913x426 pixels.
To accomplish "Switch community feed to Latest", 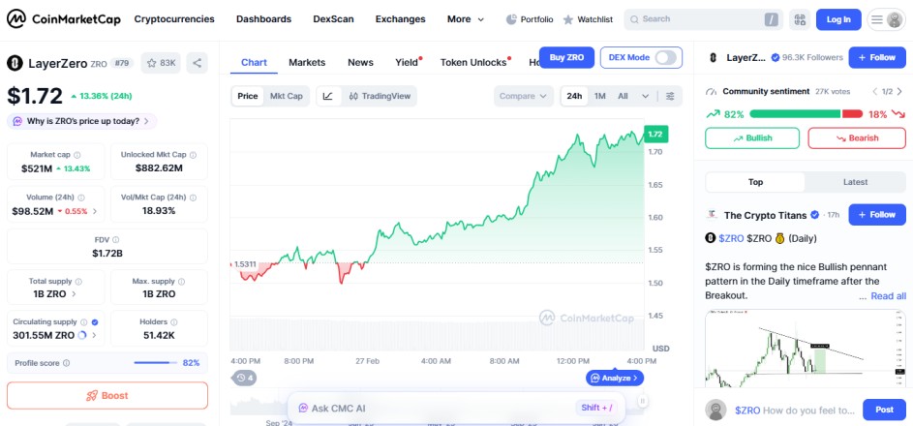I will pyautogui.click(x=855, y=182).
